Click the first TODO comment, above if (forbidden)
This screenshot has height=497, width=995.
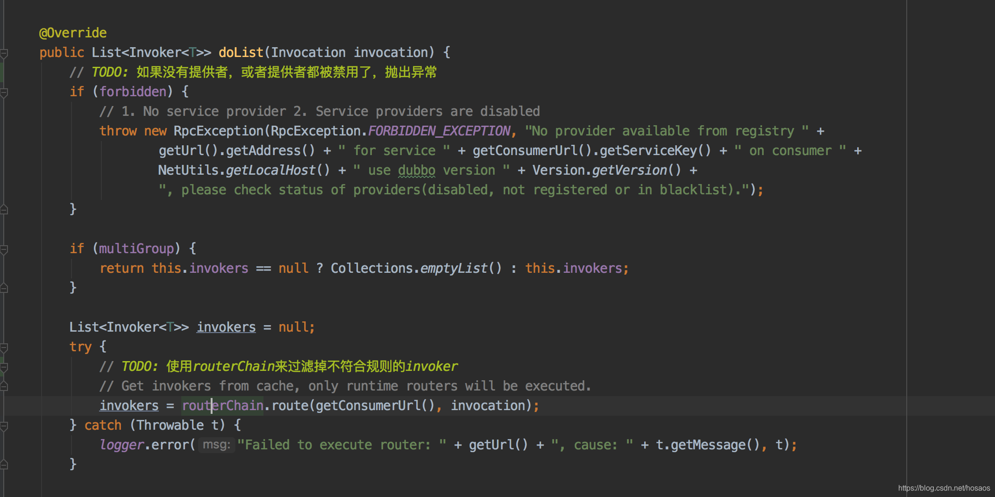tap(253, 72)
